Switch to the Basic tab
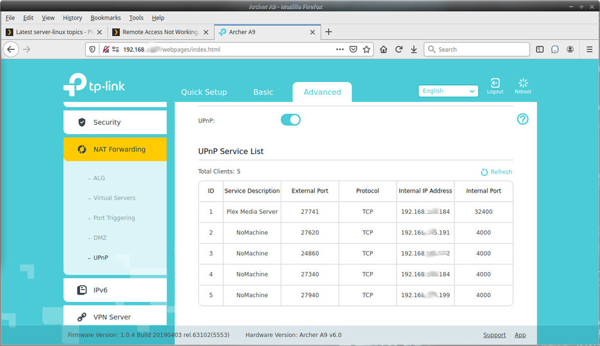The height and width of the screenshot is (346, 600). point(263,92)
